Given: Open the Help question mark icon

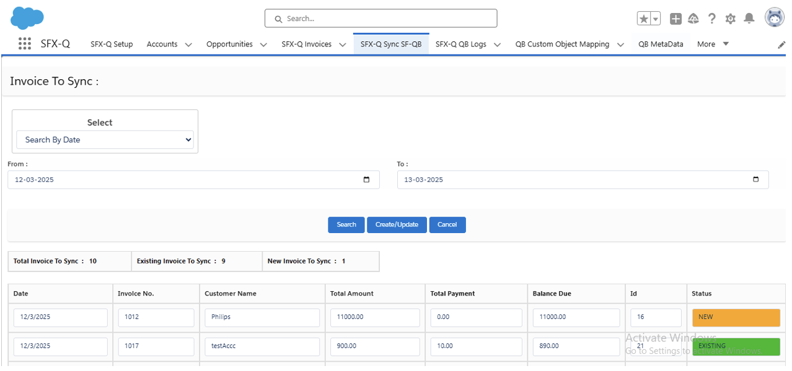Looking at the screenshot, I should 712,19.
